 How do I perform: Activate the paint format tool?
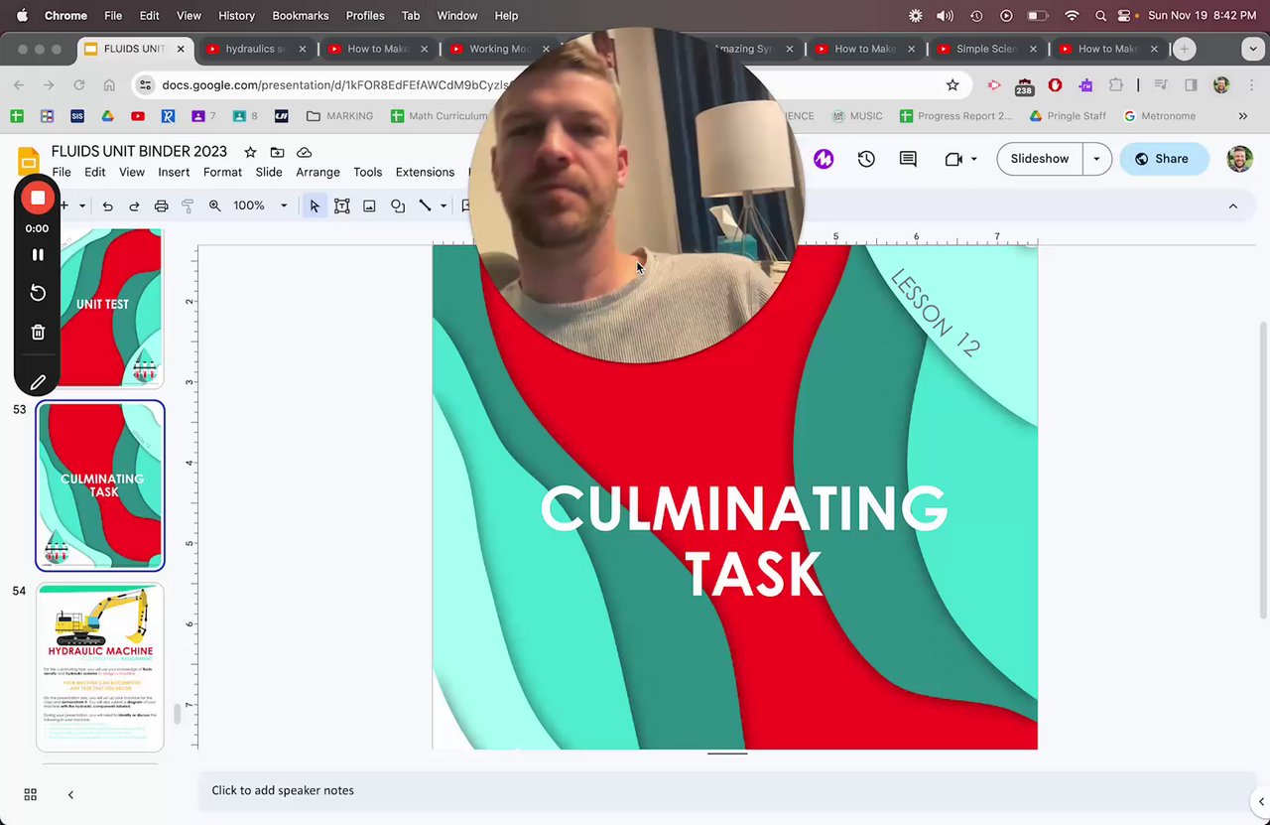pyautogui.click(x=188, y=206)
